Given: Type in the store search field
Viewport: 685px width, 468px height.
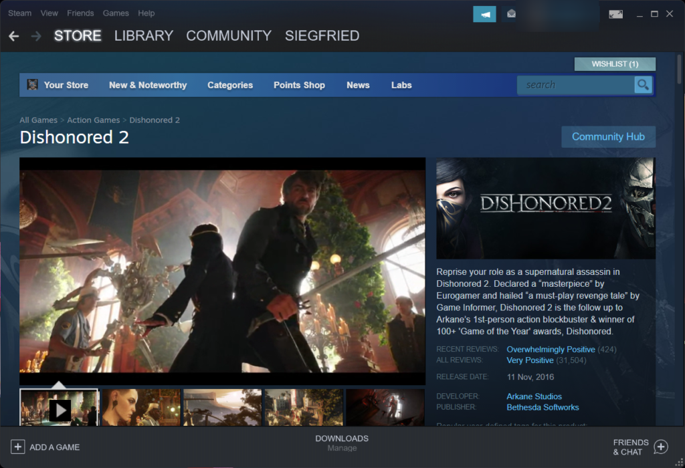Looking at the screenshot, I should tap(575, 85).
